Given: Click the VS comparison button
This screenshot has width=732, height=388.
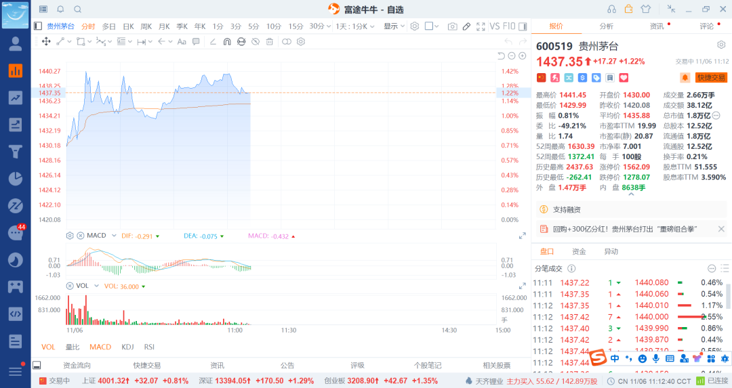Looking at the screenshot, I should (495, 26).
